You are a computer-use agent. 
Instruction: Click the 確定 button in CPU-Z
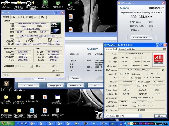(x=58, y=75)
